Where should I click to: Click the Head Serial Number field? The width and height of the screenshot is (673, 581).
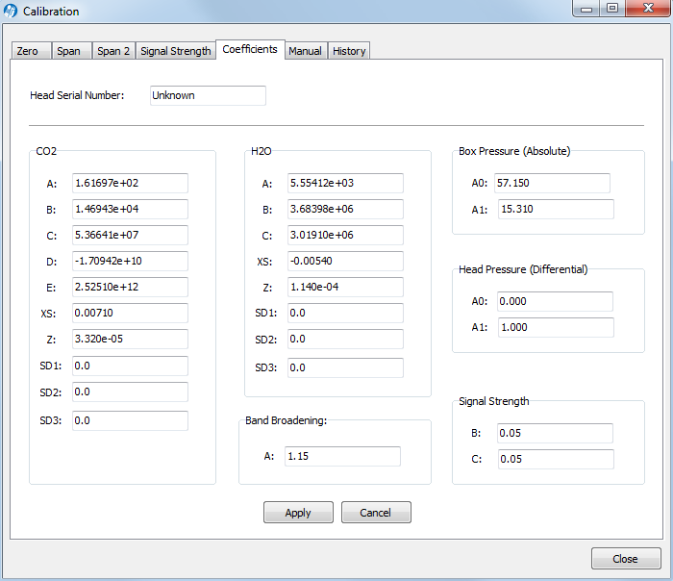pyautogui.click(x=208, y=95)
